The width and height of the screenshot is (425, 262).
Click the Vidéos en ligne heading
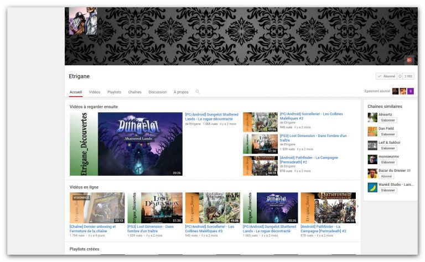click(x=84, y=187)
